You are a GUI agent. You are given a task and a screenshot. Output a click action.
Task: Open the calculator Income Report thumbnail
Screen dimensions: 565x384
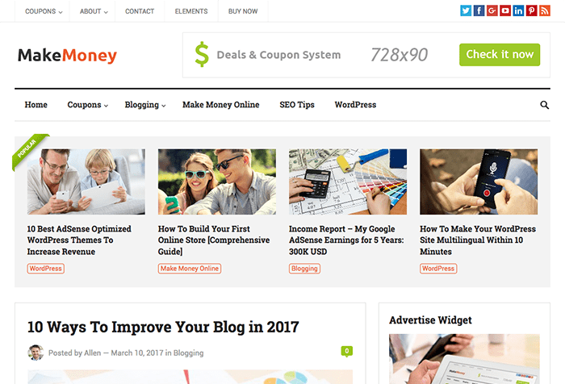pos(348,182)
